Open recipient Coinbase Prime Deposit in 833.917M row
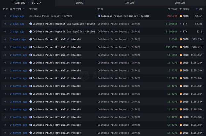Viewport: 206px width, 136px height. (x=119, y=47)
